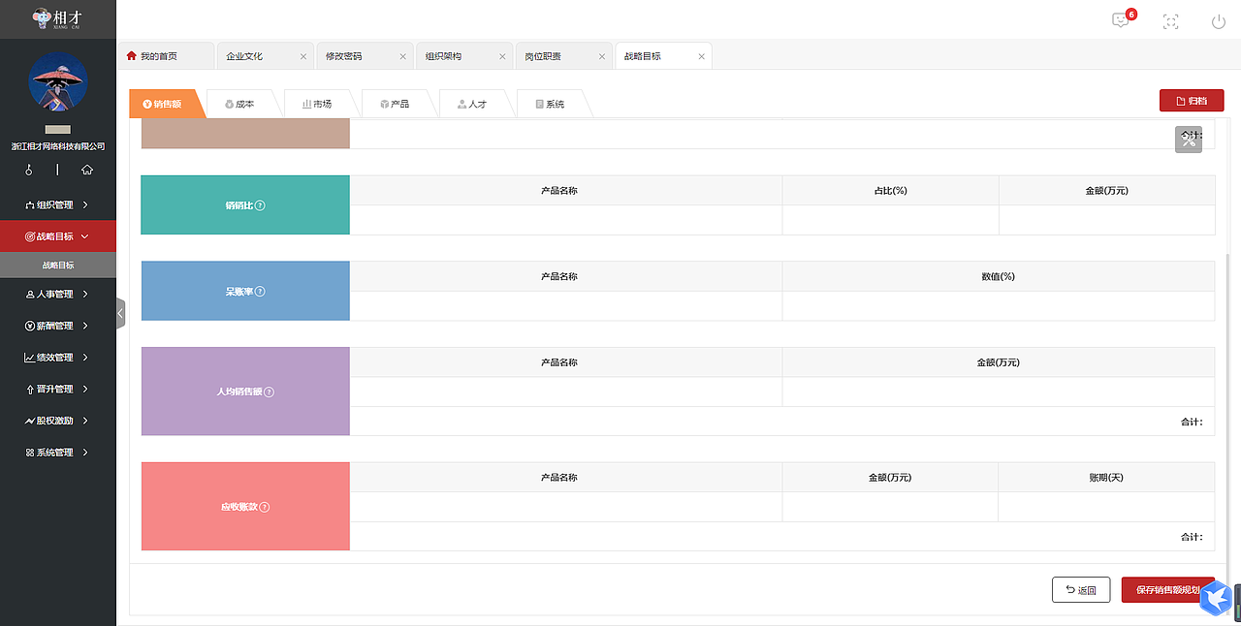
Task: Click 保存销售额规划 save button
Action: point(1168,590)
